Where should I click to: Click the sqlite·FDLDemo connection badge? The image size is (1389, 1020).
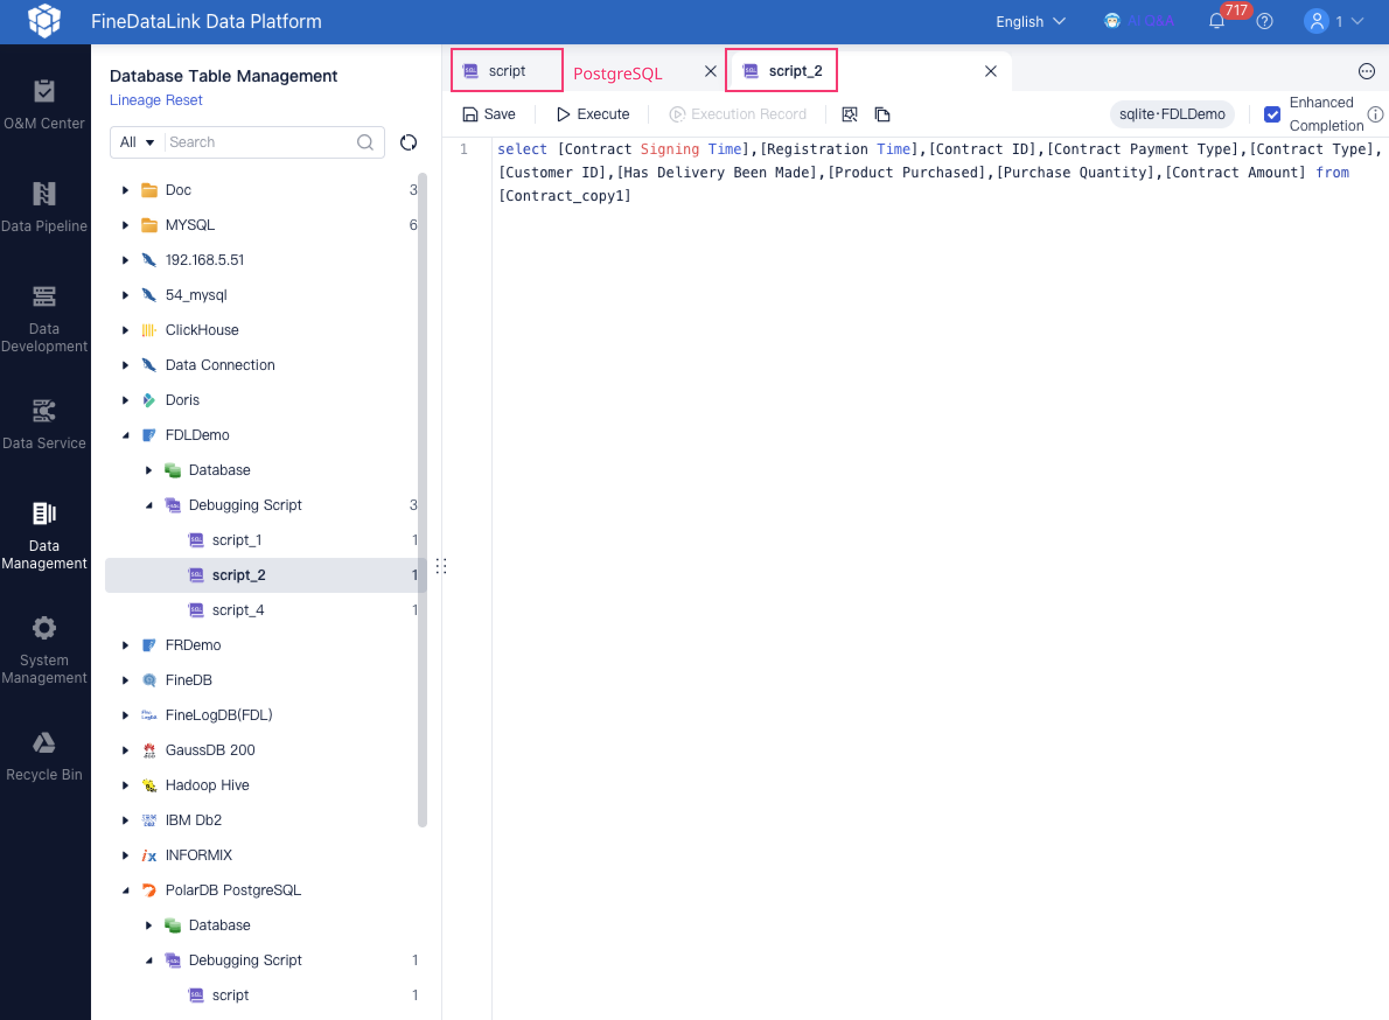point(1171,114)
